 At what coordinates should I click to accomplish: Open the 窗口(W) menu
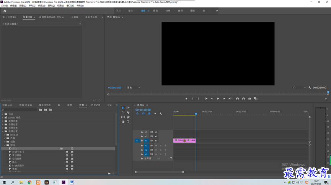pyautogui.click(x=70, y=6)
